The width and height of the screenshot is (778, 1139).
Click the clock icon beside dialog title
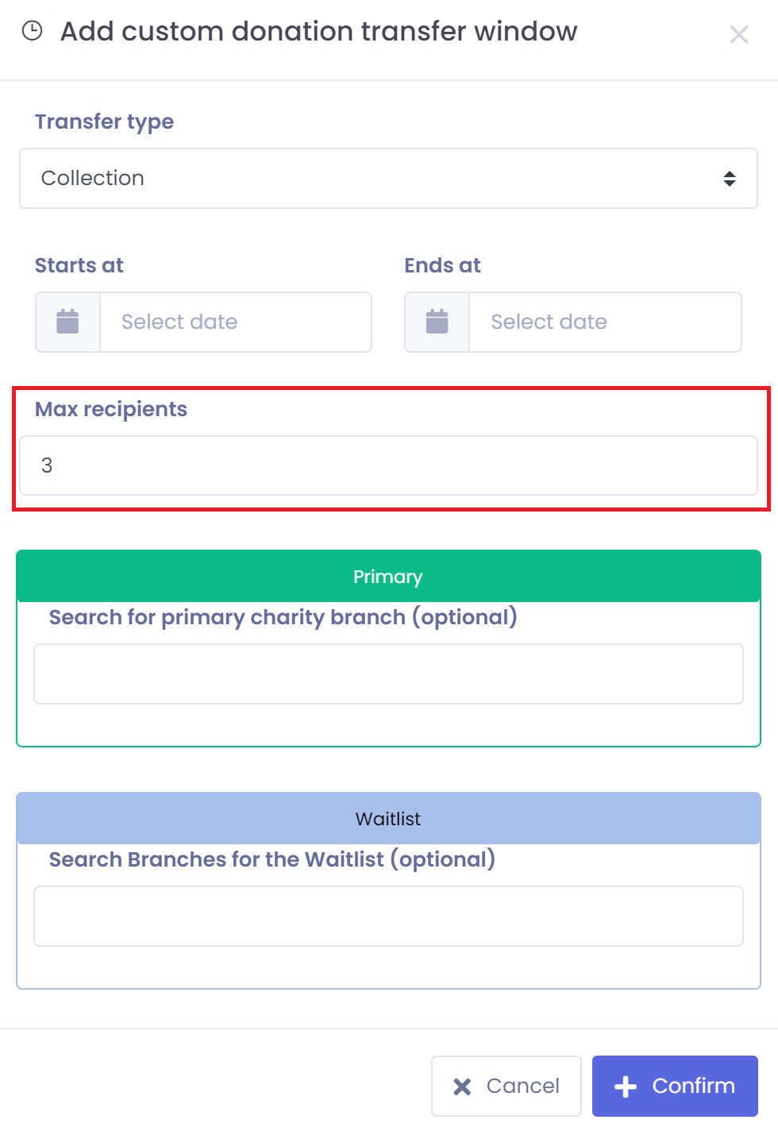(x=32, y=31)
